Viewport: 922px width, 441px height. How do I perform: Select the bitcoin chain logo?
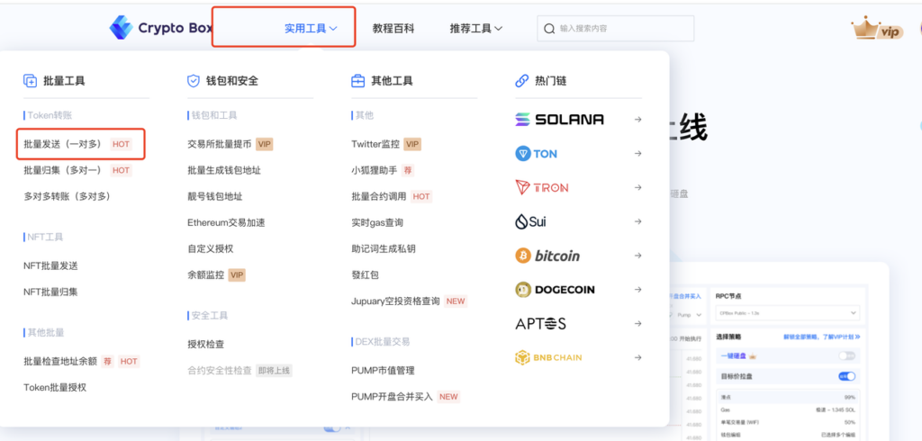click(x=547, y=256)
